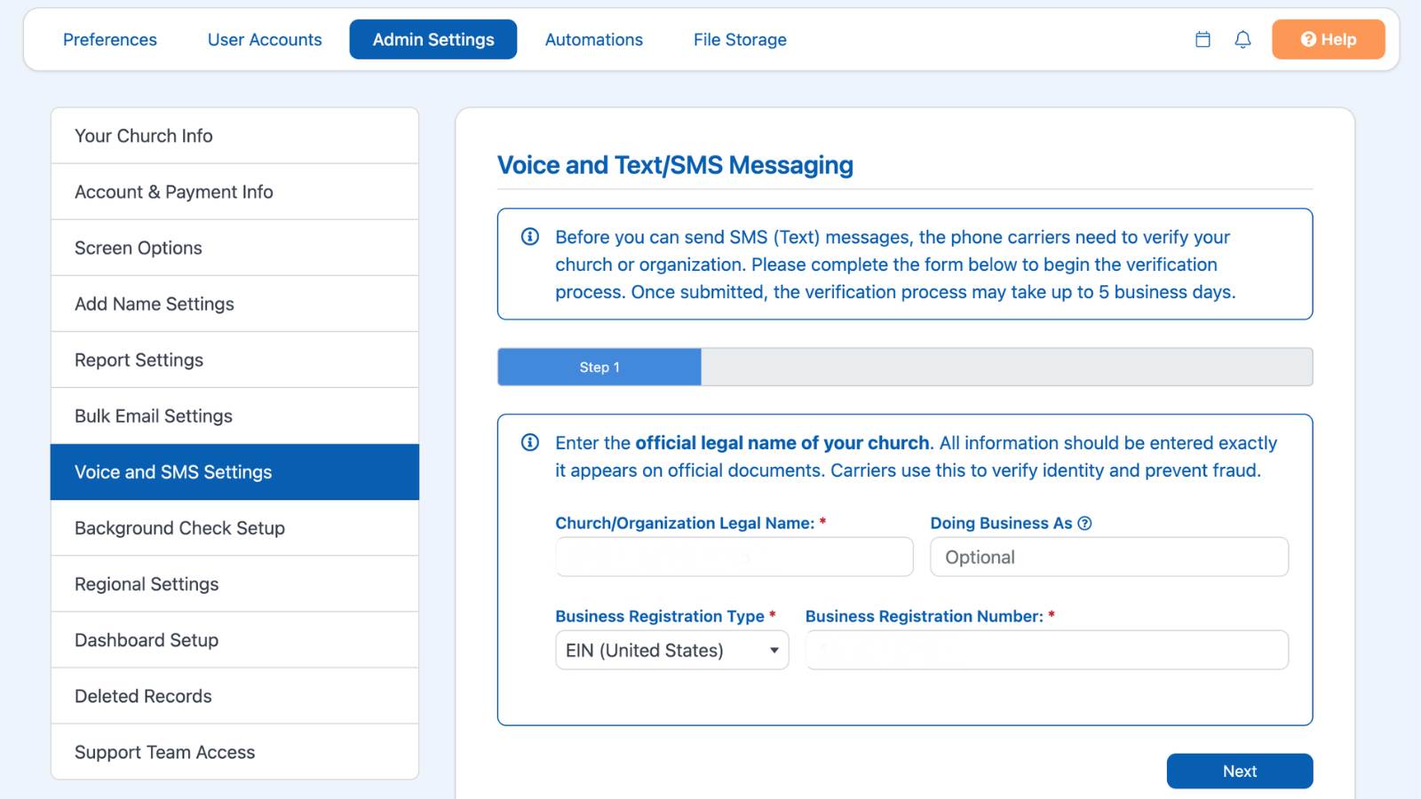This screenshot has width=1421, height=799.
Task: Go to Screen Options
Action: point(234,248)
